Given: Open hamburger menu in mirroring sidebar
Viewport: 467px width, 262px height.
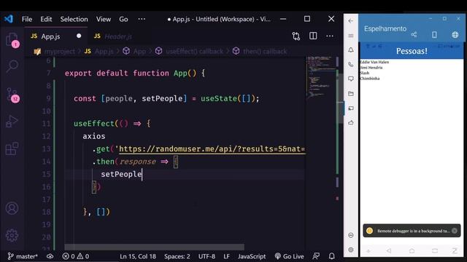Looking at the screenshot, I should [351, 36].
